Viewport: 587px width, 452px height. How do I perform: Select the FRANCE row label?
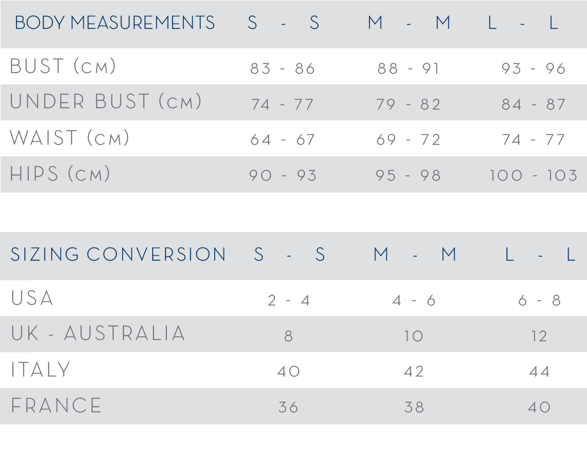click(x=56, y=405)
